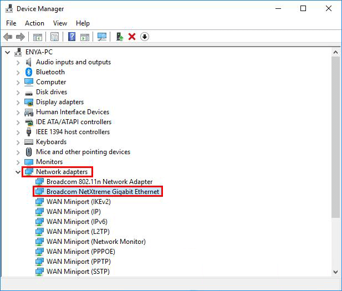Expand the Keyboards category
Viewport: 342px width, 291px height.
[18, 142]
